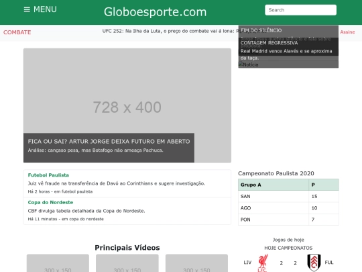Viewport: 362px width, 272px height.
Task: Click the Campeonato Paulista 2020 heading
Action: 276,173
